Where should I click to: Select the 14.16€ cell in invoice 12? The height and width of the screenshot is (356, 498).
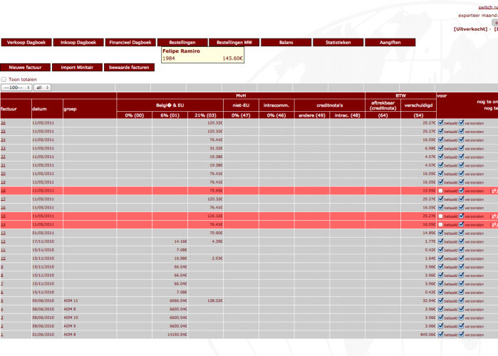170,241
